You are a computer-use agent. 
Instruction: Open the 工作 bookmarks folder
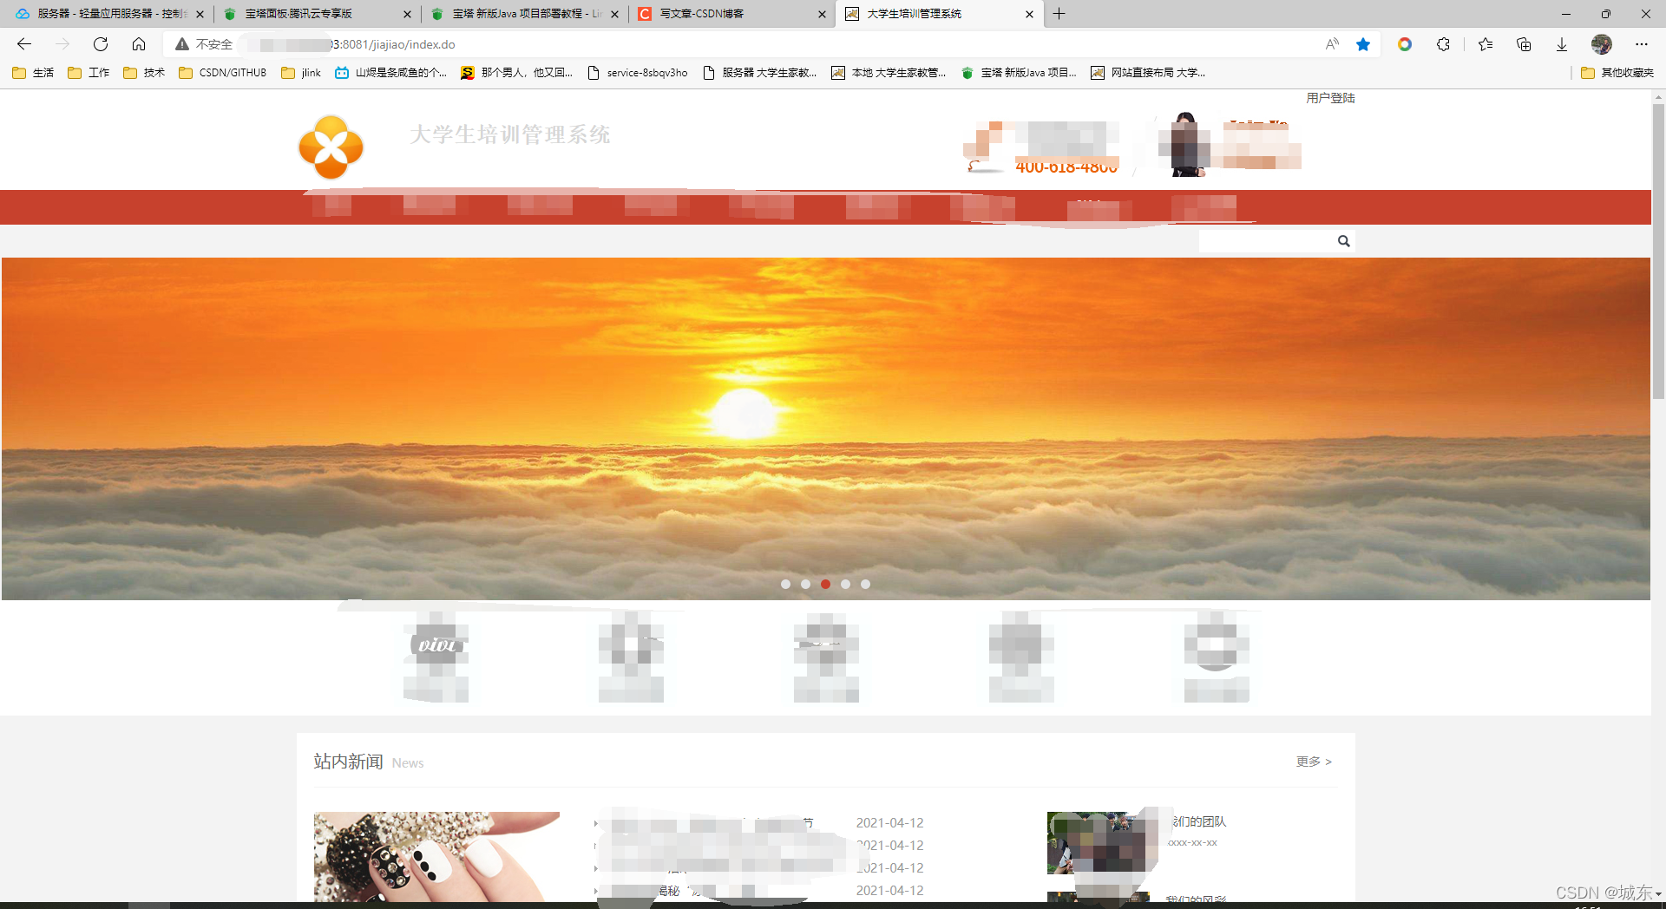pos(89,73)
